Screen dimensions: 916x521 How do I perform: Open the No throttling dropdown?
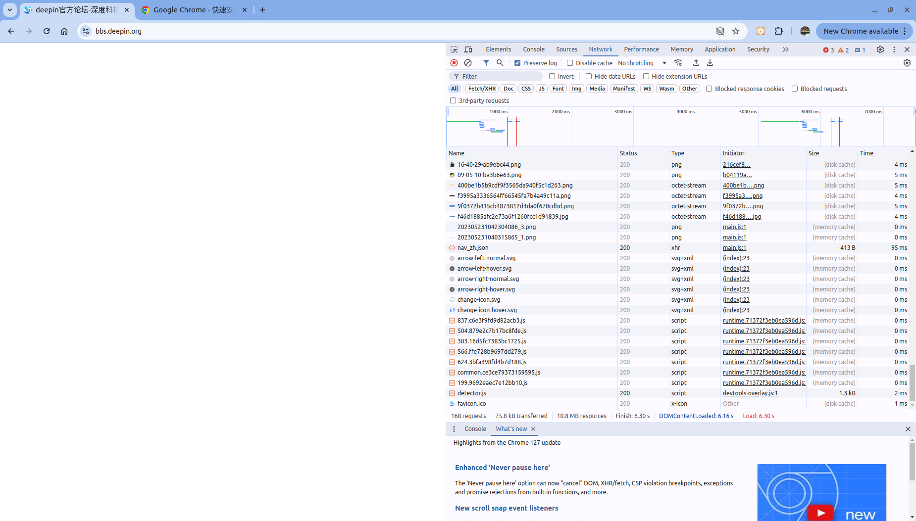[642, 63]
